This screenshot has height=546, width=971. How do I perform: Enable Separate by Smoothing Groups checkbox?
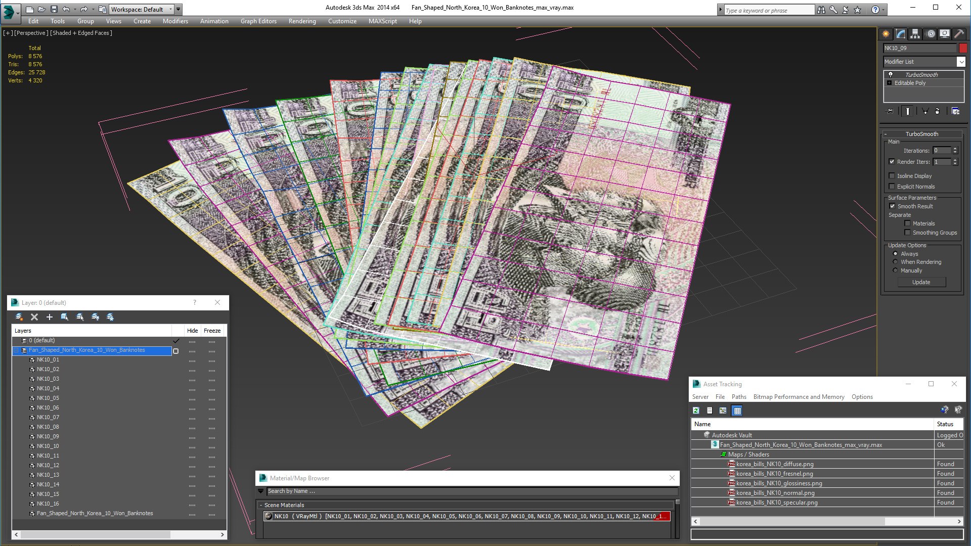(x=907, y=233)
